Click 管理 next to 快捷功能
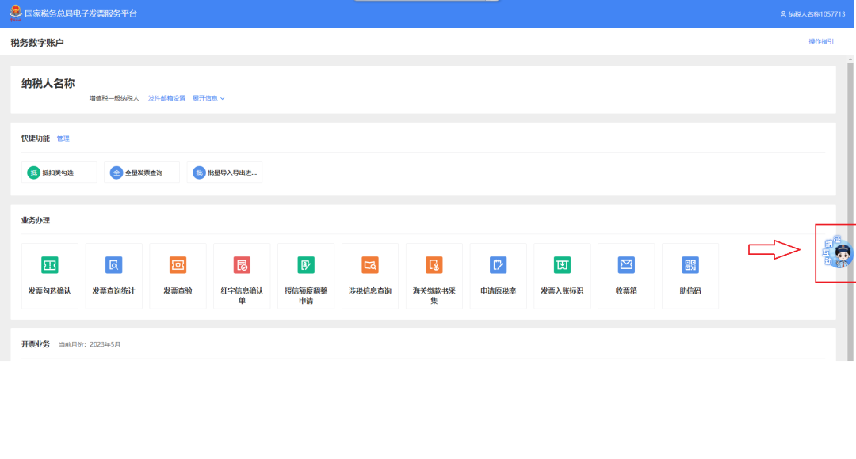This screenshot has width=856, height=459. pyautogui.click(x=63, y=139)
